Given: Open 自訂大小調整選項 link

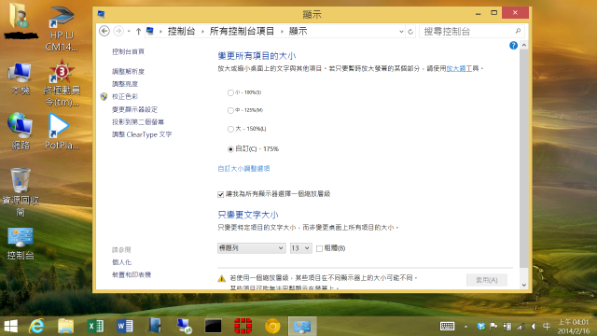Looking at the screenshot, I should tap(243, 168).
